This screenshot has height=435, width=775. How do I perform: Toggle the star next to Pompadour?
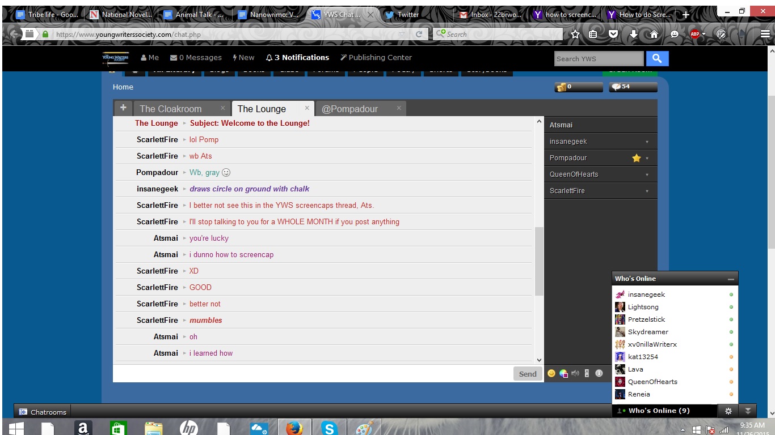coord(636,158)
